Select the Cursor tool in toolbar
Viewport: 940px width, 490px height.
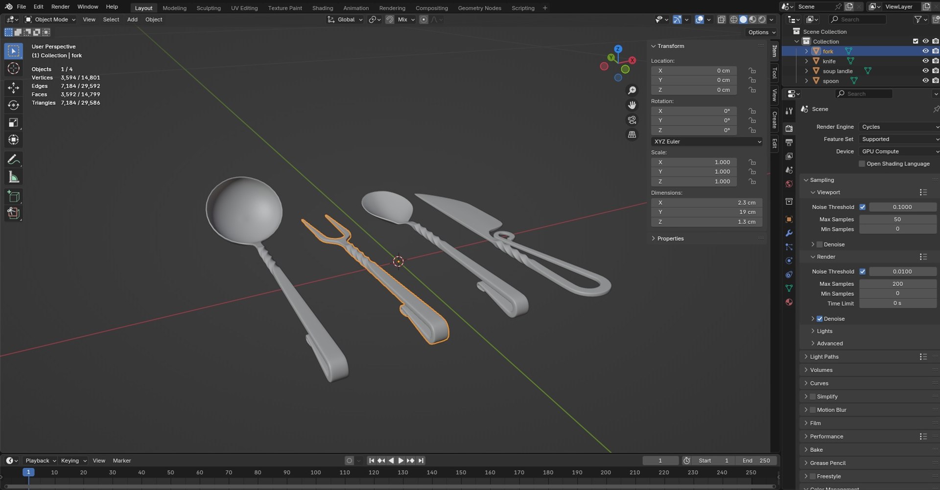[13, 69]
